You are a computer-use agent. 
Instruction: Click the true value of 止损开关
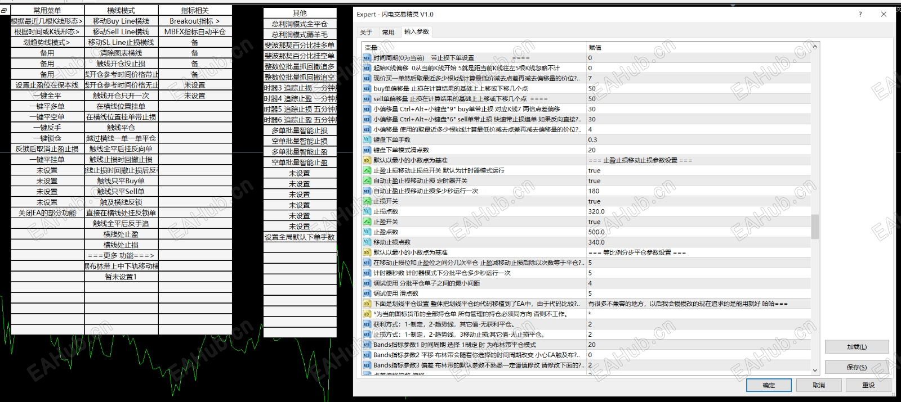[x=594, y=201]
